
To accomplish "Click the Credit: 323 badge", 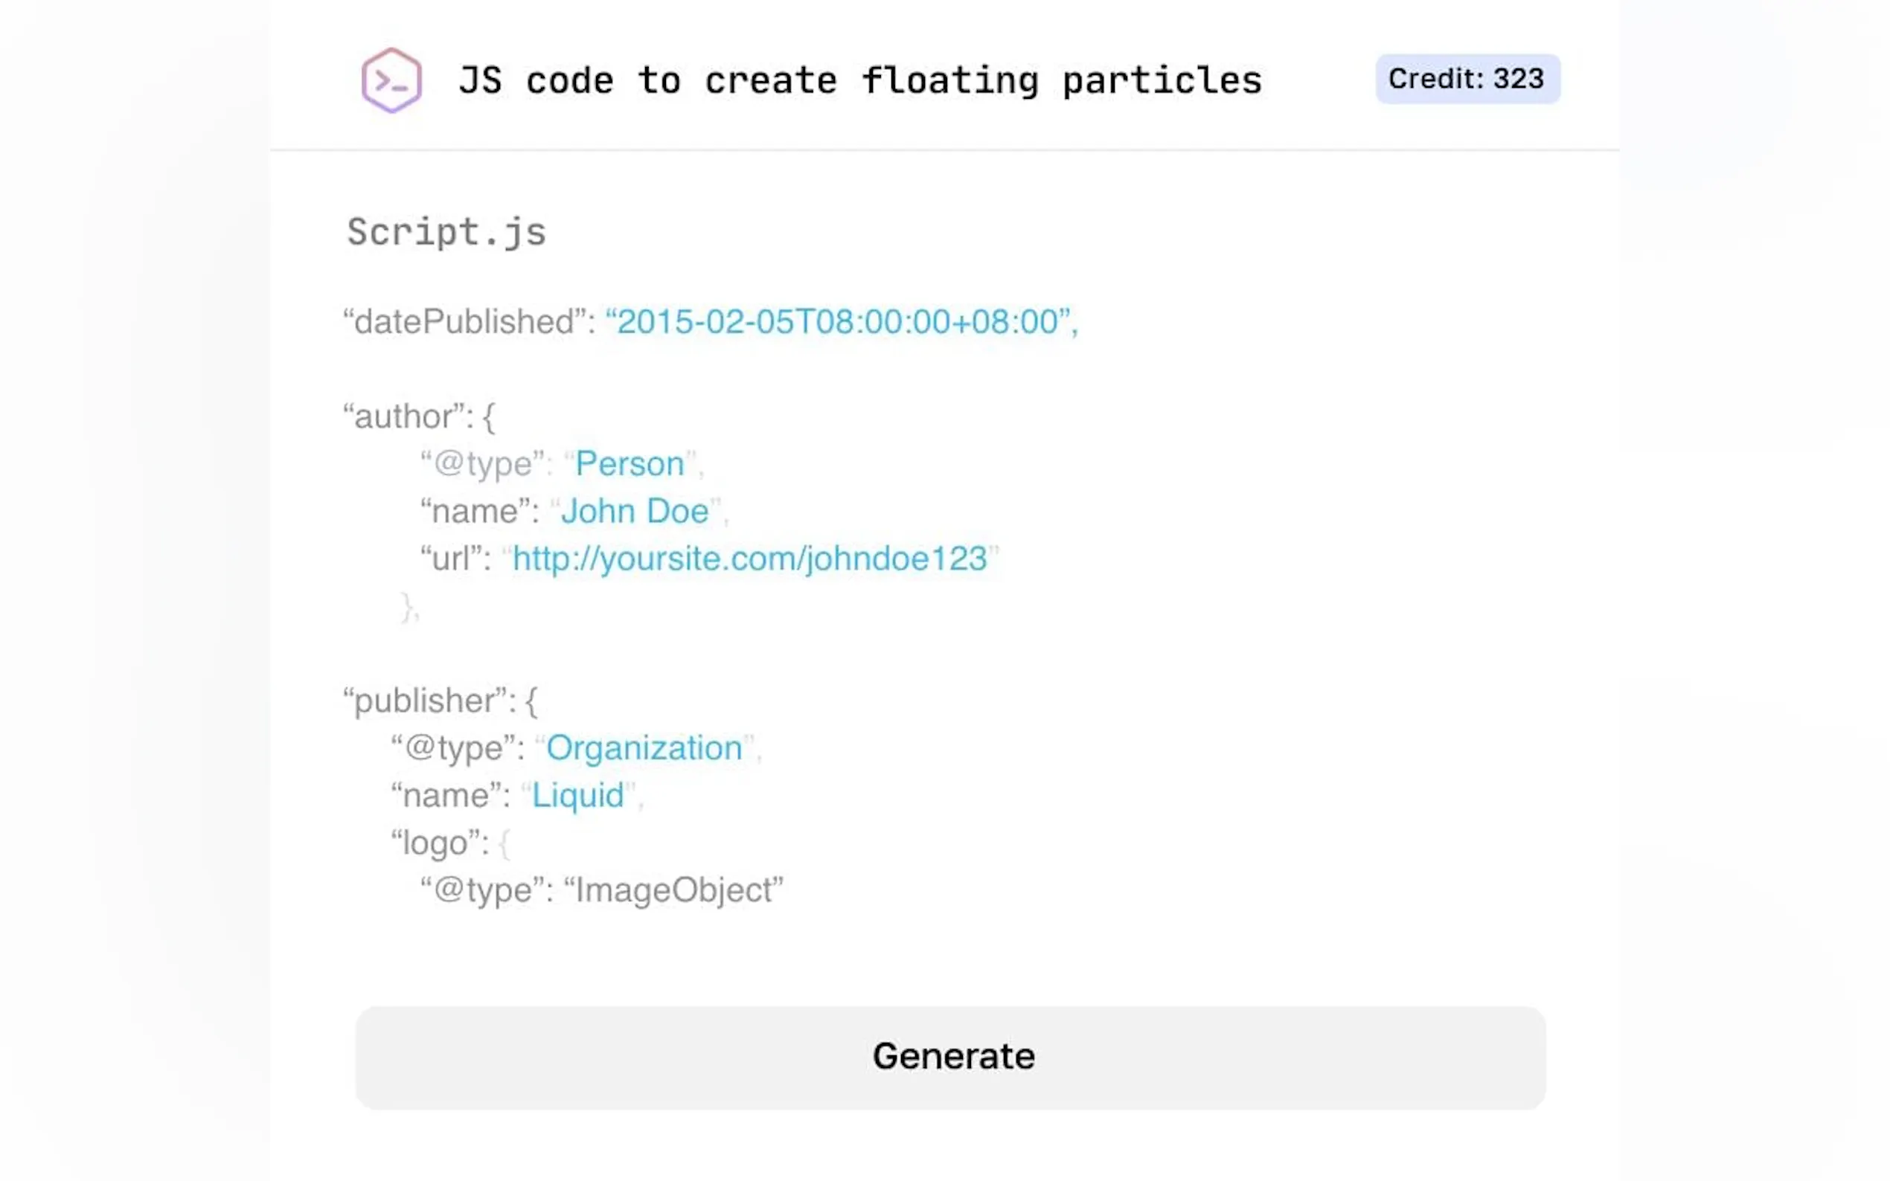I will (x=1467, y=79).
